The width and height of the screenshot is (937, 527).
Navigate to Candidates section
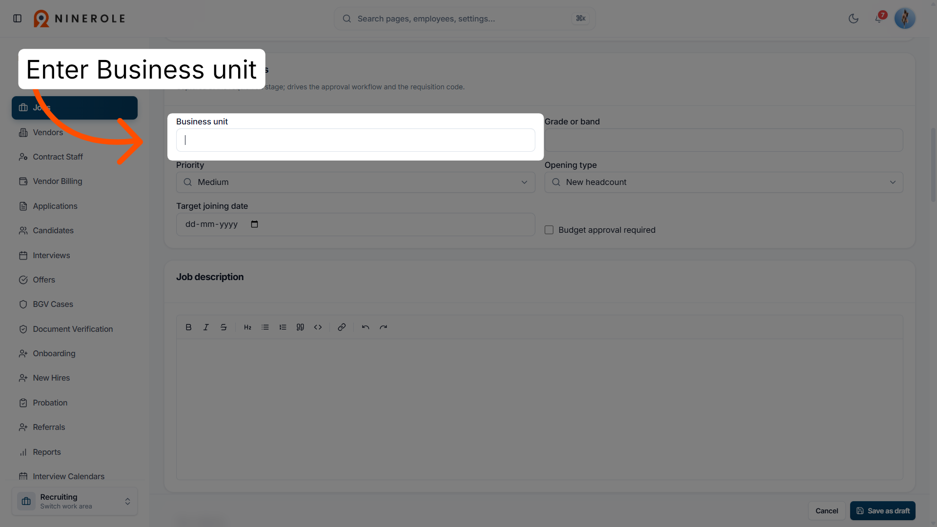(x=75, y=230)
